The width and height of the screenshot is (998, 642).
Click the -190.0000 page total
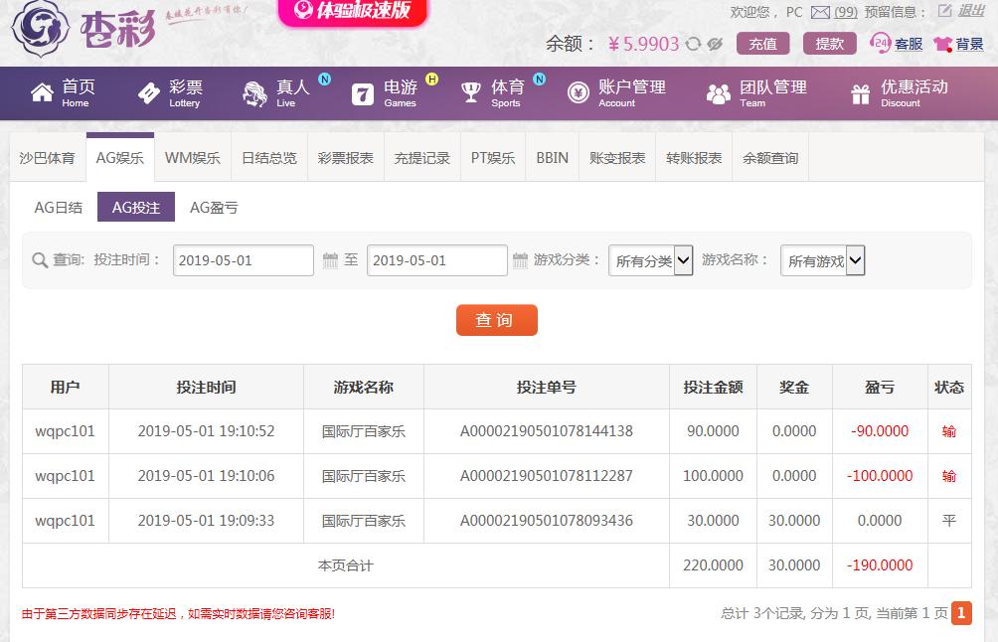click(880, 565)
